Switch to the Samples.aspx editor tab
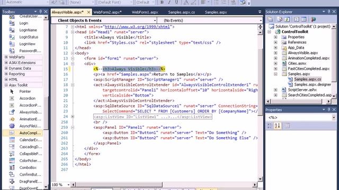339x190 pixels. coord(216,12)
